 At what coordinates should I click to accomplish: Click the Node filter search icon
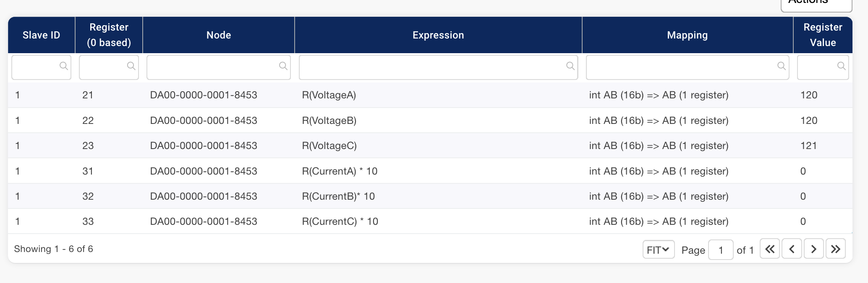(283, 66)
